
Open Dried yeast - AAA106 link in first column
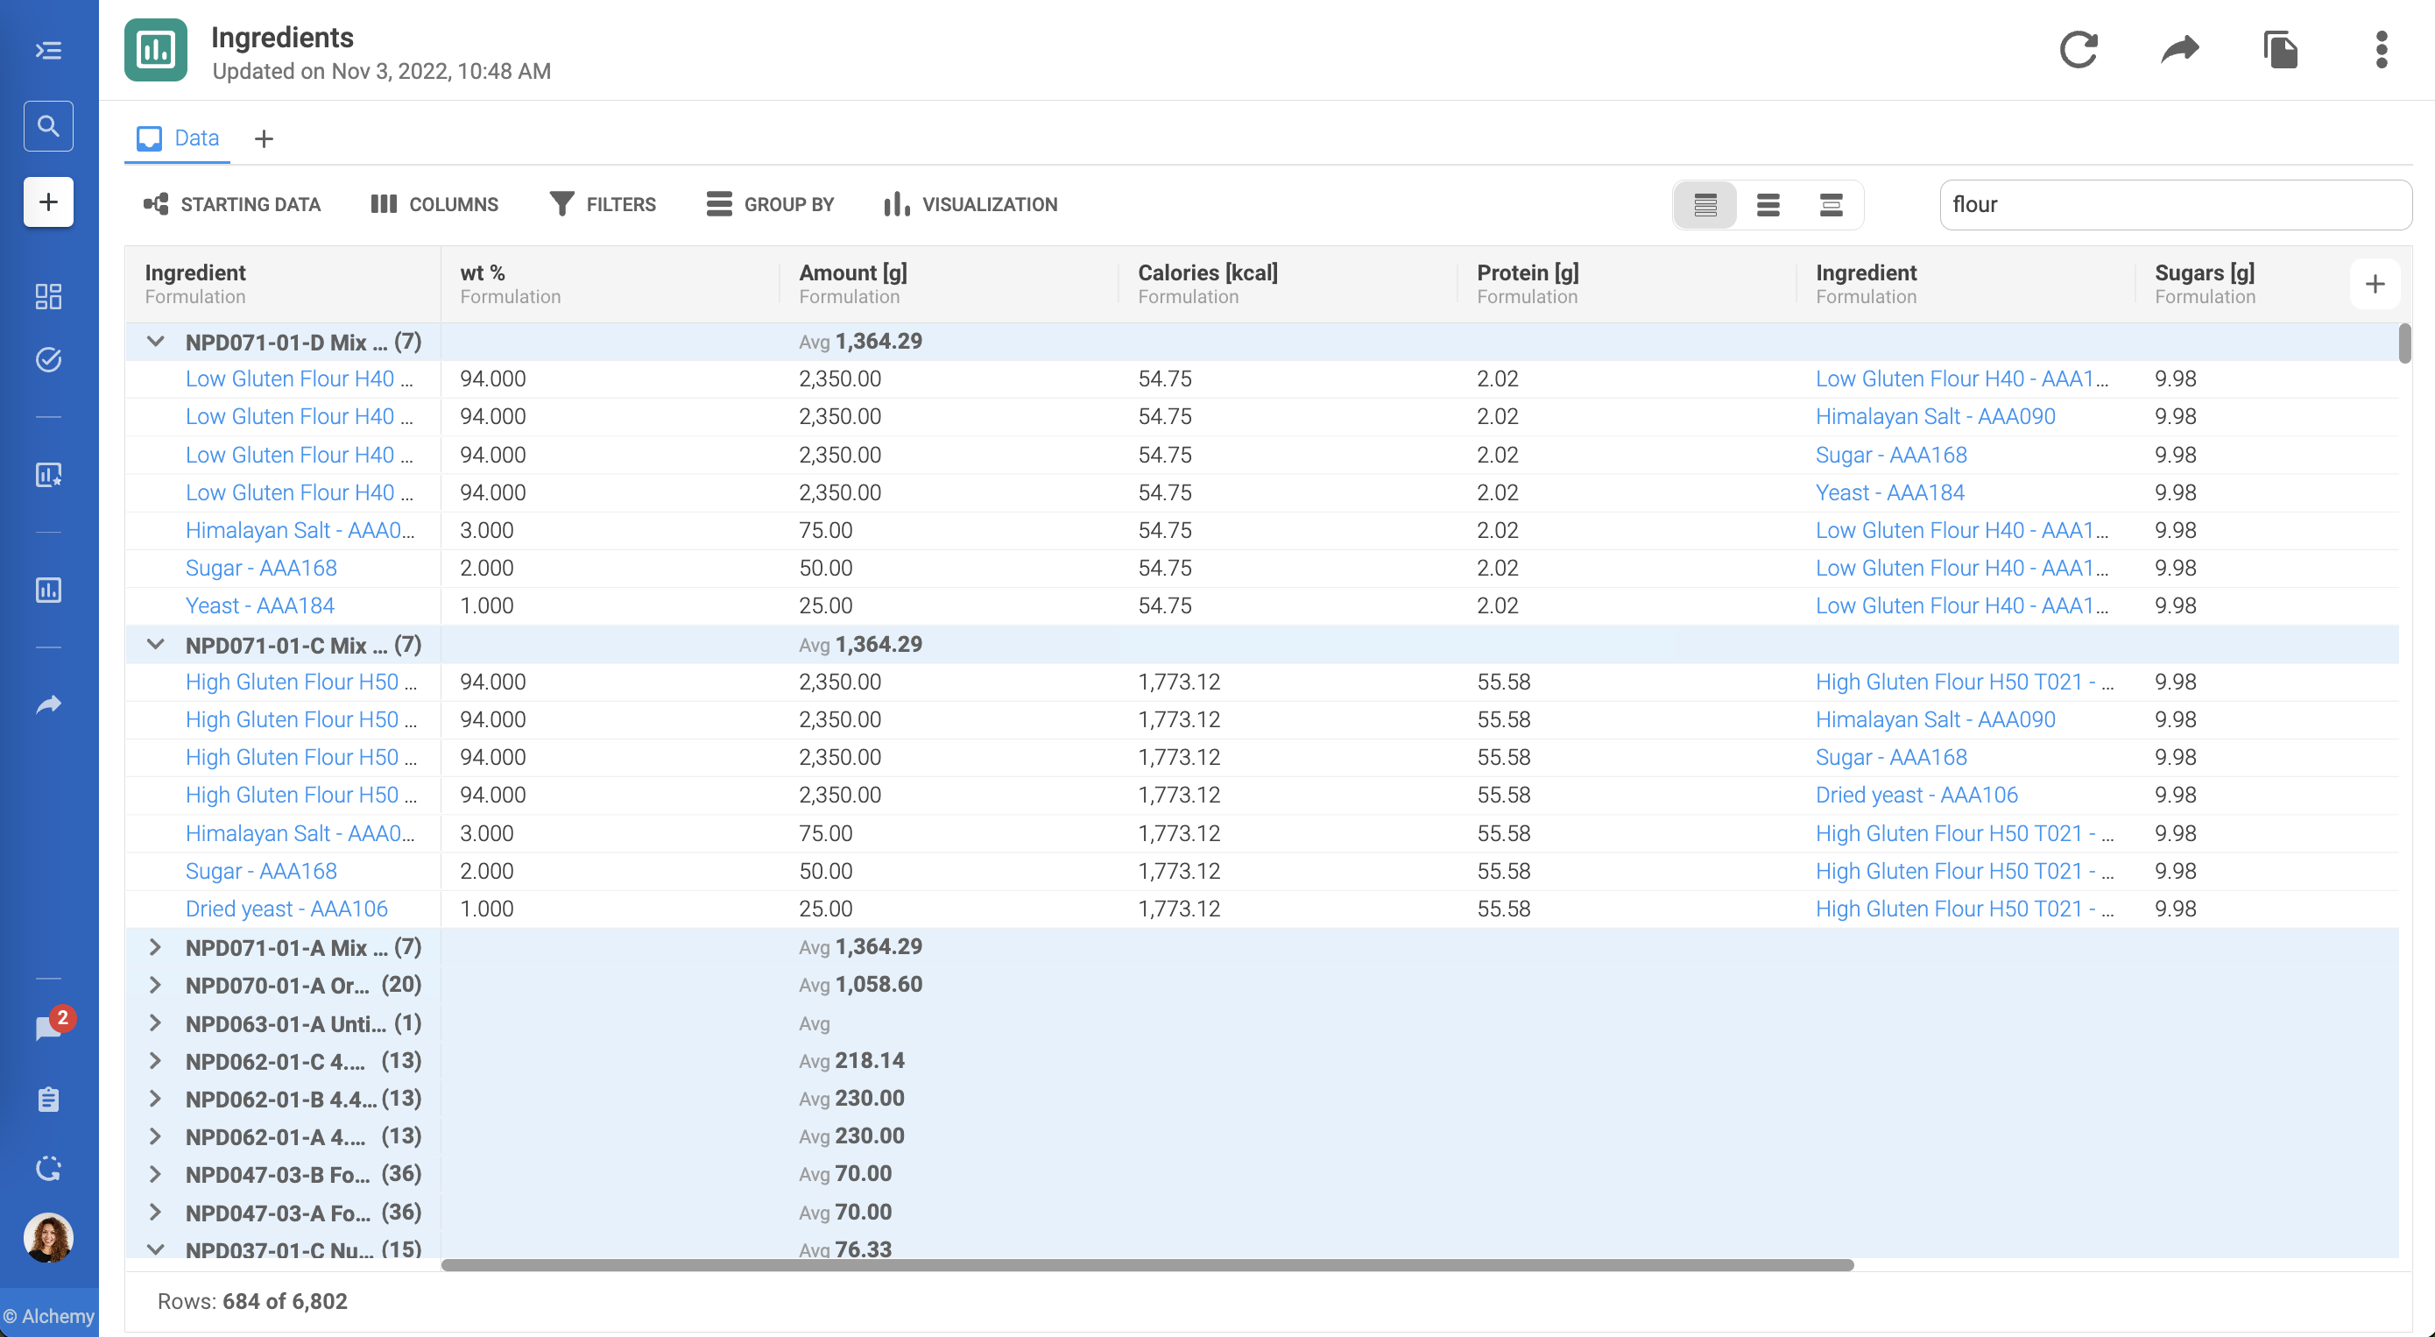pos(286,909)
